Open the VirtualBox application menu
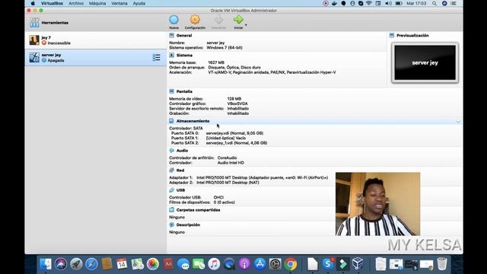 52,3
